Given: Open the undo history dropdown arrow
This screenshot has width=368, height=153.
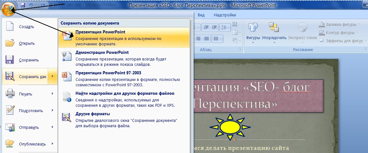Looking at the screenshot, I should pos(37,5).
